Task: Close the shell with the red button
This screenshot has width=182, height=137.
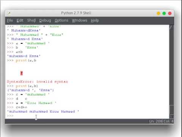Action: tap(170, 13)
